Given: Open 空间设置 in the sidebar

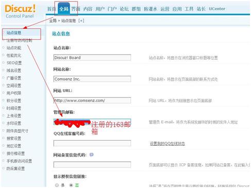Looking at the screenshot, I should 14,86.
